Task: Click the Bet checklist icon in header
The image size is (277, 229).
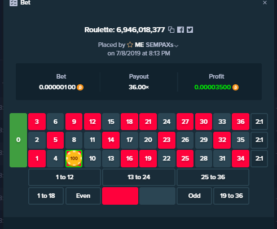Action: click(x=14, y=3)
